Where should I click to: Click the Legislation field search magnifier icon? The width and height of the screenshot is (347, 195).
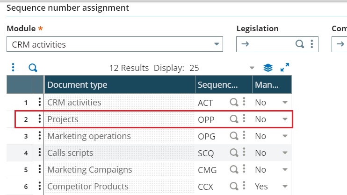point(300,44)
